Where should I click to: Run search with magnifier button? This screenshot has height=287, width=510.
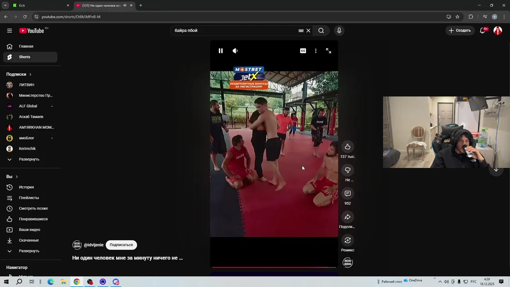click(x=321, y=31)
